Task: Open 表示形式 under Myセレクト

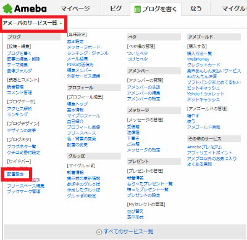Action: 135,217
